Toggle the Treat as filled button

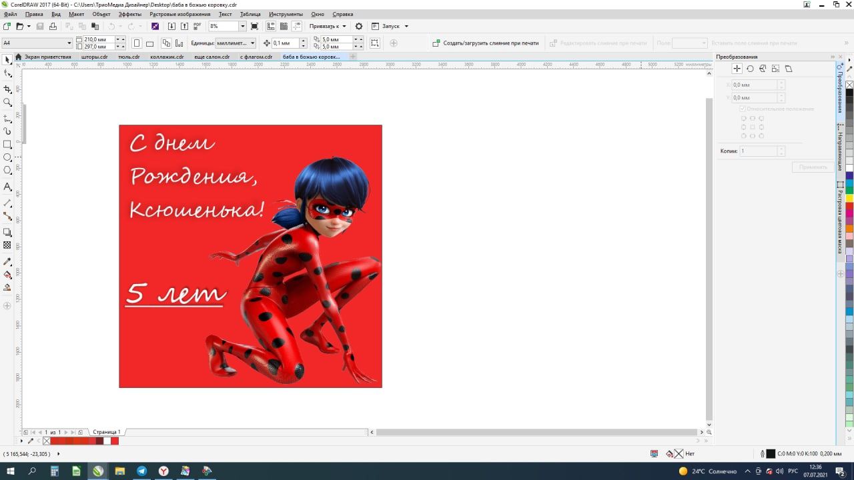(x=375, y=43)
